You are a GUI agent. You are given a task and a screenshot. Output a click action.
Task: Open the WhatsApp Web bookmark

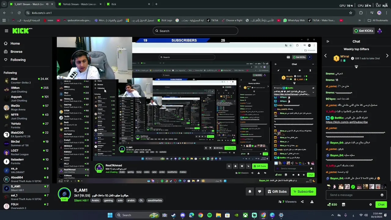coord(294,20)
